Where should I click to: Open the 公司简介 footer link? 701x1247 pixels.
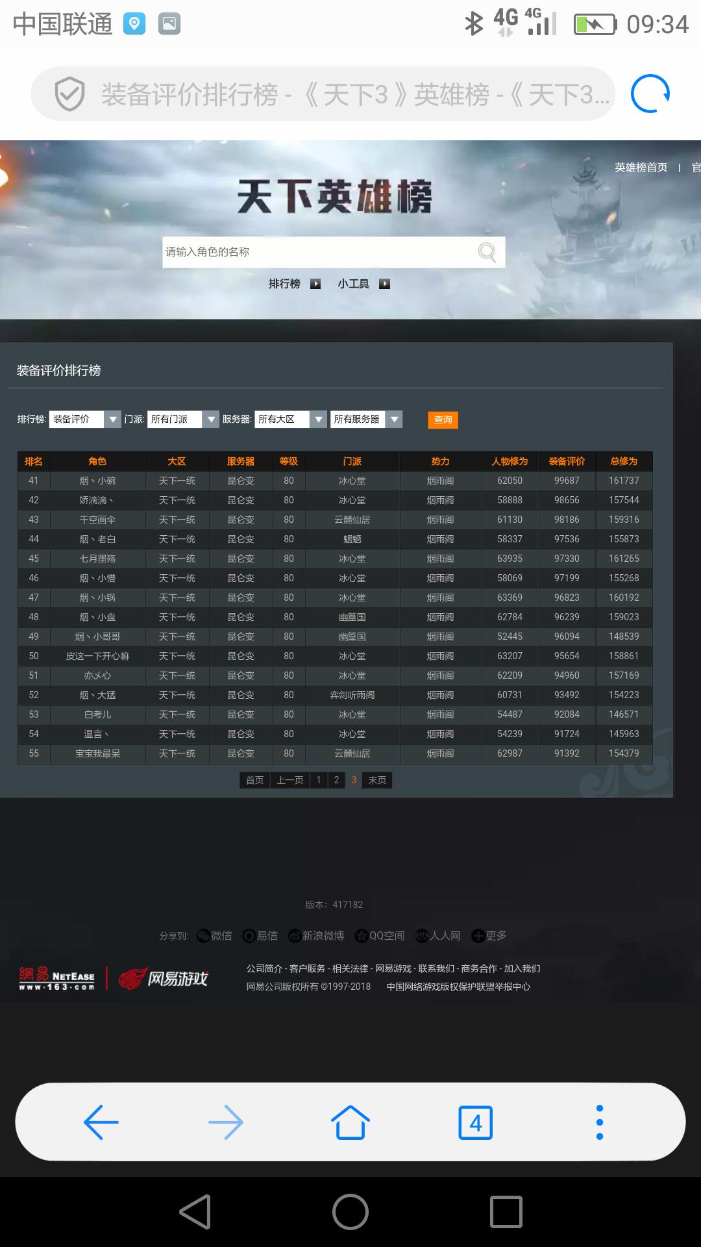pyautogui.click(x=264, y=968)
